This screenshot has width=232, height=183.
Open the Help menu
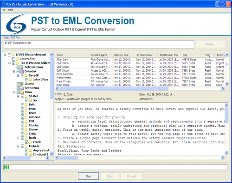(11, 10)
